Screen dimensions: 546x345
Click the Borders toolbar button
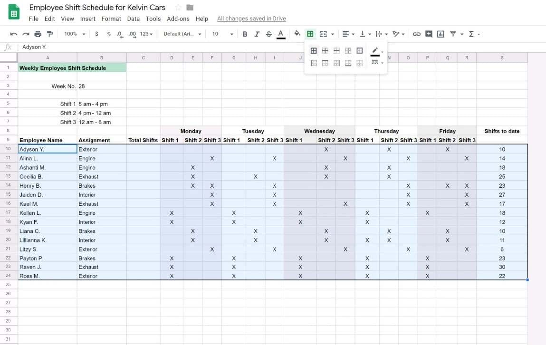tap(310, 34)
